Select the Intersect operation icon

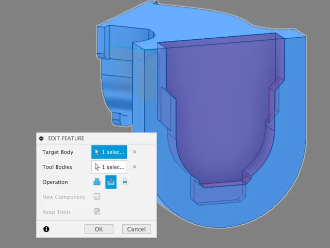click(125, 182)
